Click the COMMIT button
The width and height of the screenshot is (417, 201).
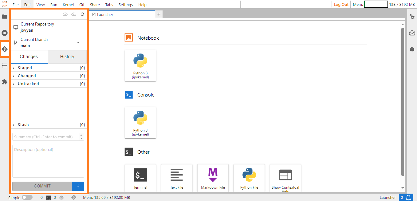42,186
